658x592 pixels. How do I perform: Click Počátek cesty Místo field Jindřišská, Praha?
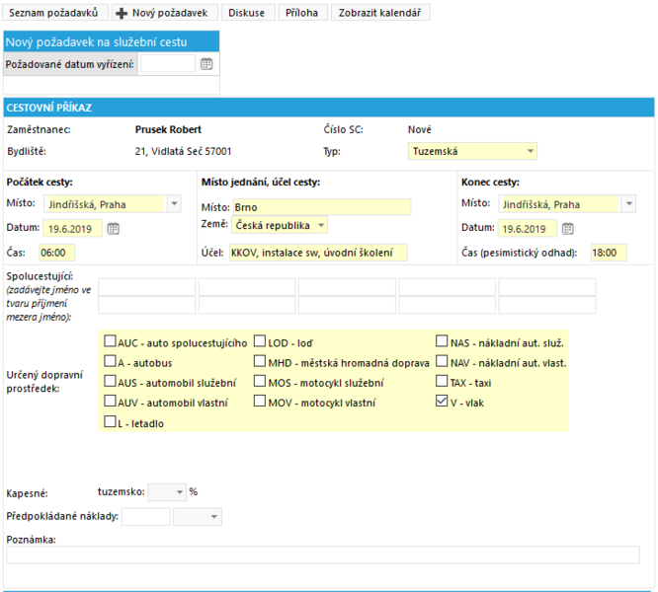click(106, 204)
